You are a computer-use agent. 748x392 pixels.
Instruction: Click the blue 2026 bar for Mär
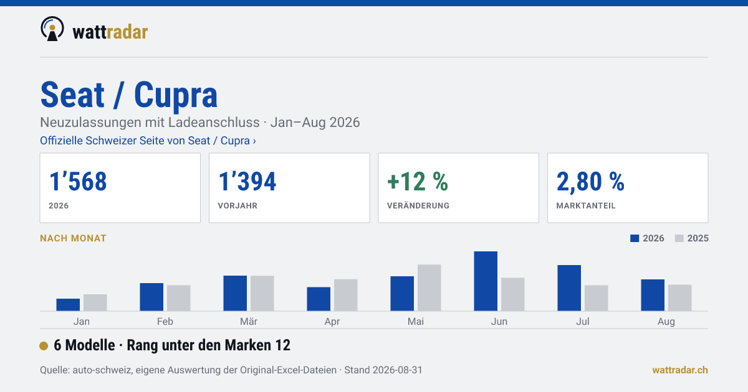[x=235, y=293]
